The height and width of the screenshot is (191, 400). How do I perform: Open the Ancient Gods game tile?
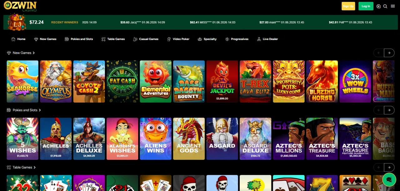click(x=189, y=138)
